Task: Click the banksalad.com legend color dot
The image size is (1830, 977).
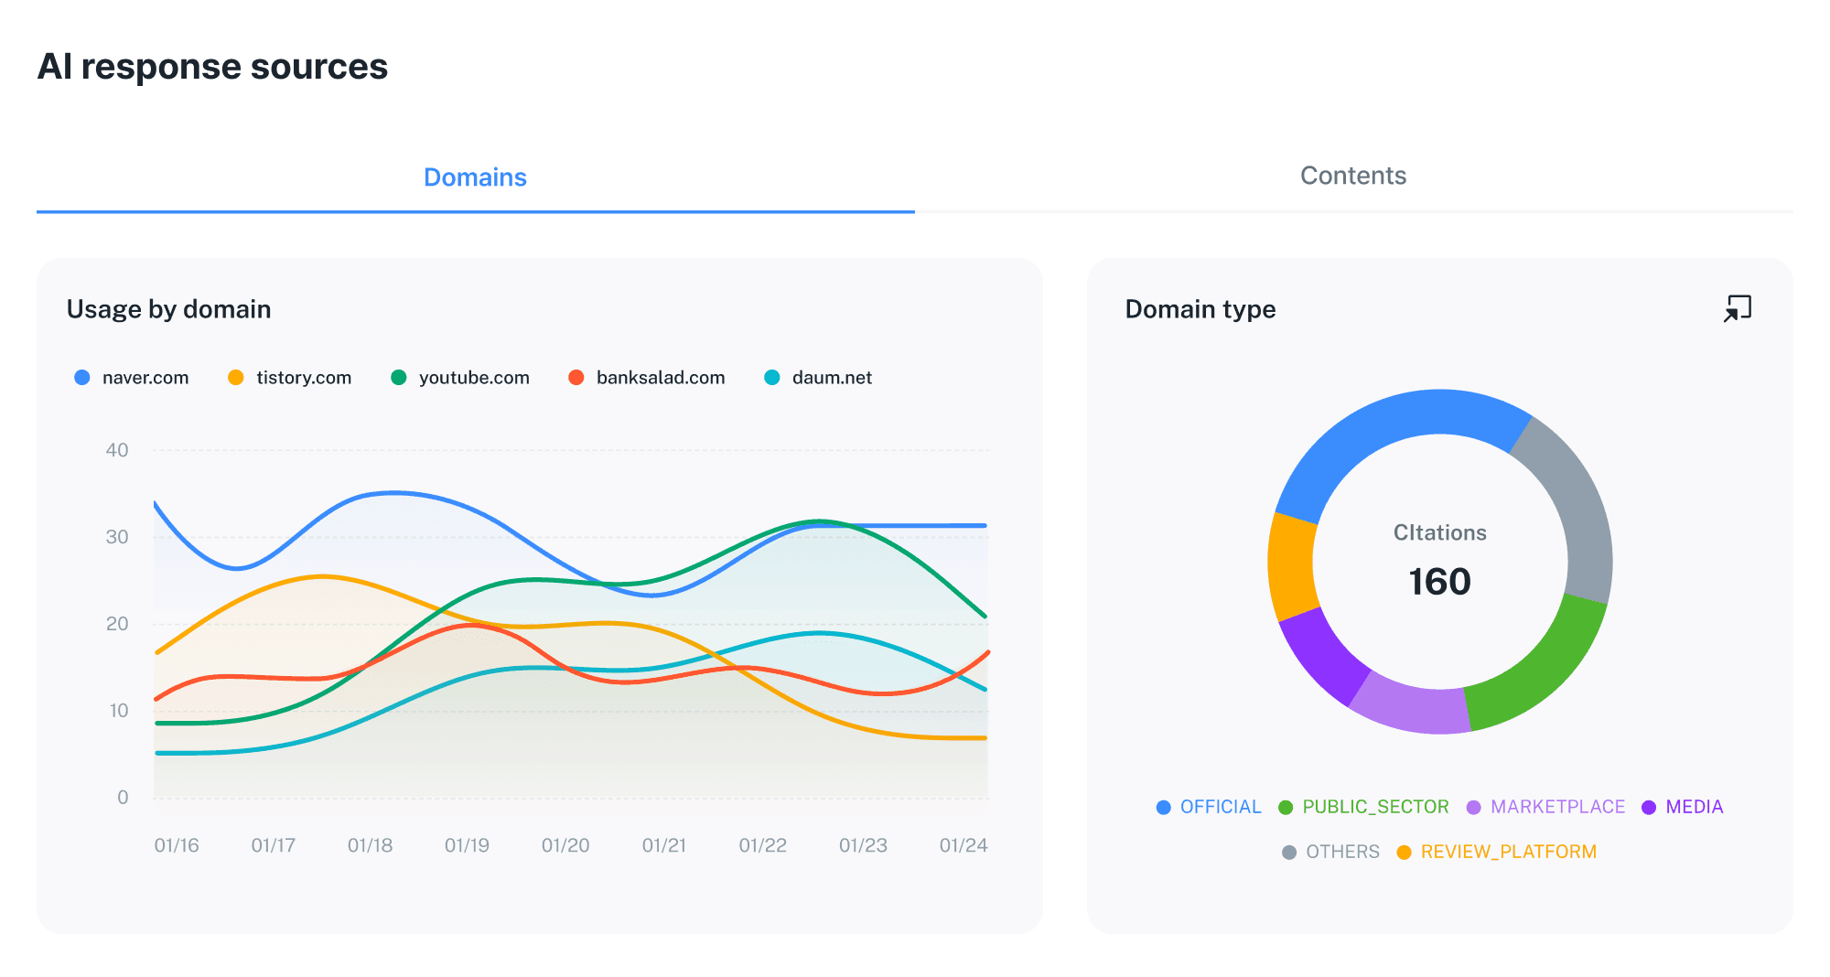Action: point(576,377)
